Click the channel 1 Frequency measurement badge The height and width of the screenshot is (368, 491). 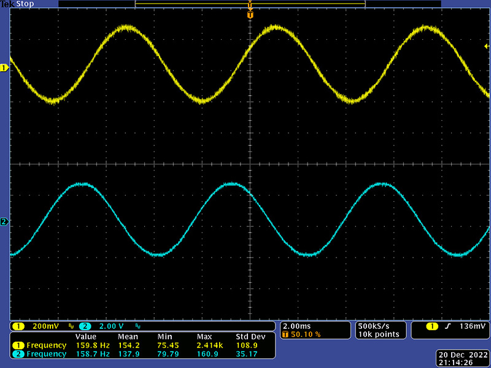18,345
